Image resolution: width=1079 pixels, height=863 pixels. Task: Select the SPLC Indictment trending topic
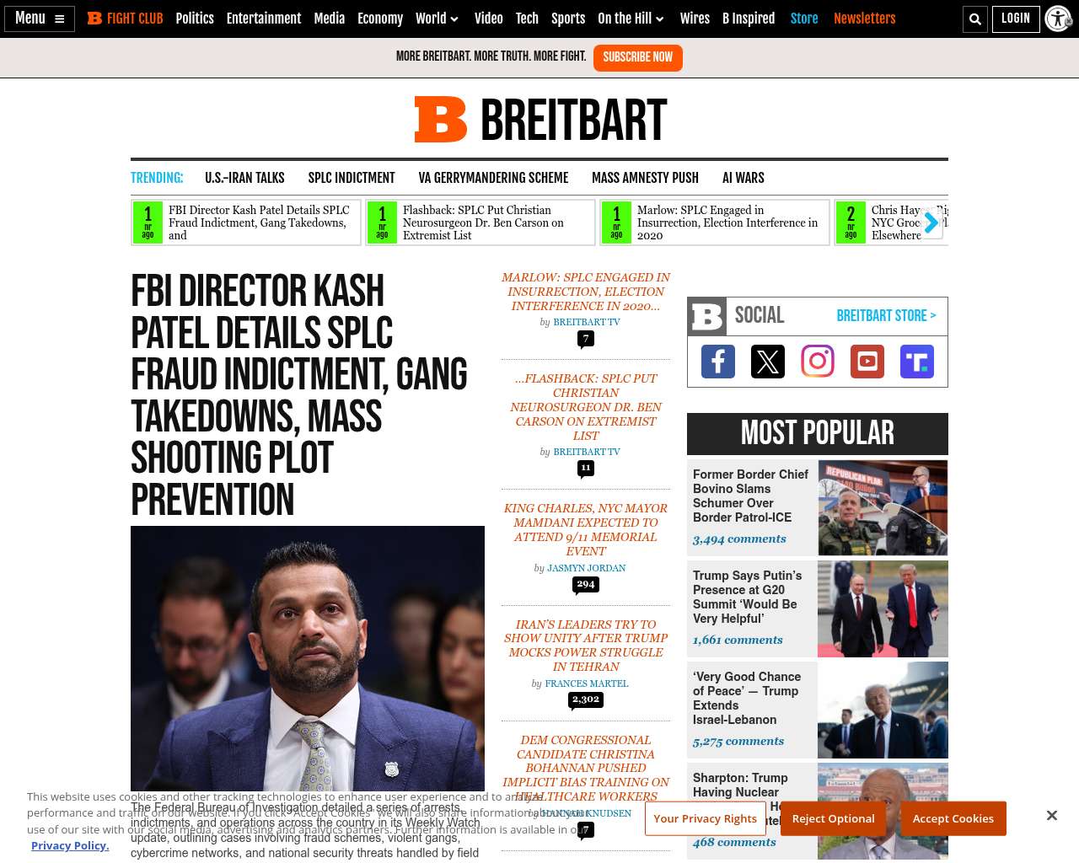tap(352, 178)
